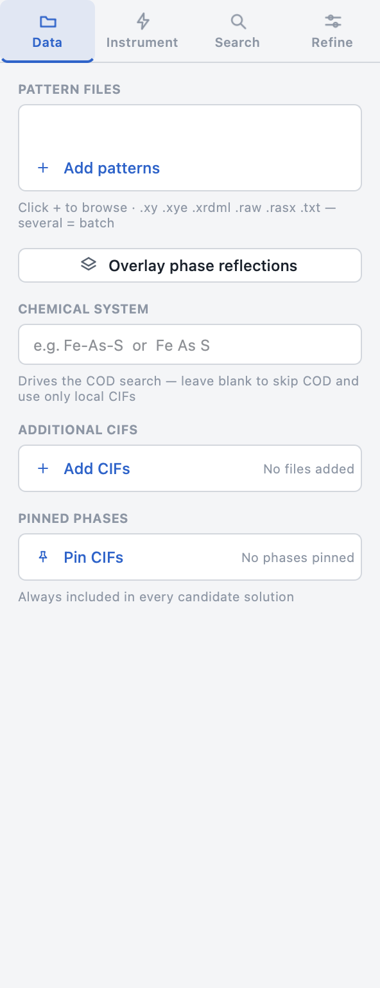
Task: Click the empty pattern files list area
Action: pos(190,128)
